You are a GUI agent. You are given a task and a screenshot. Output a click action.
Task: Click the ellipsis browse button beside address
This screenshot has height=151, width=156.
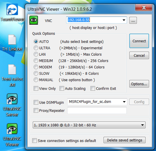coord(133,20)
